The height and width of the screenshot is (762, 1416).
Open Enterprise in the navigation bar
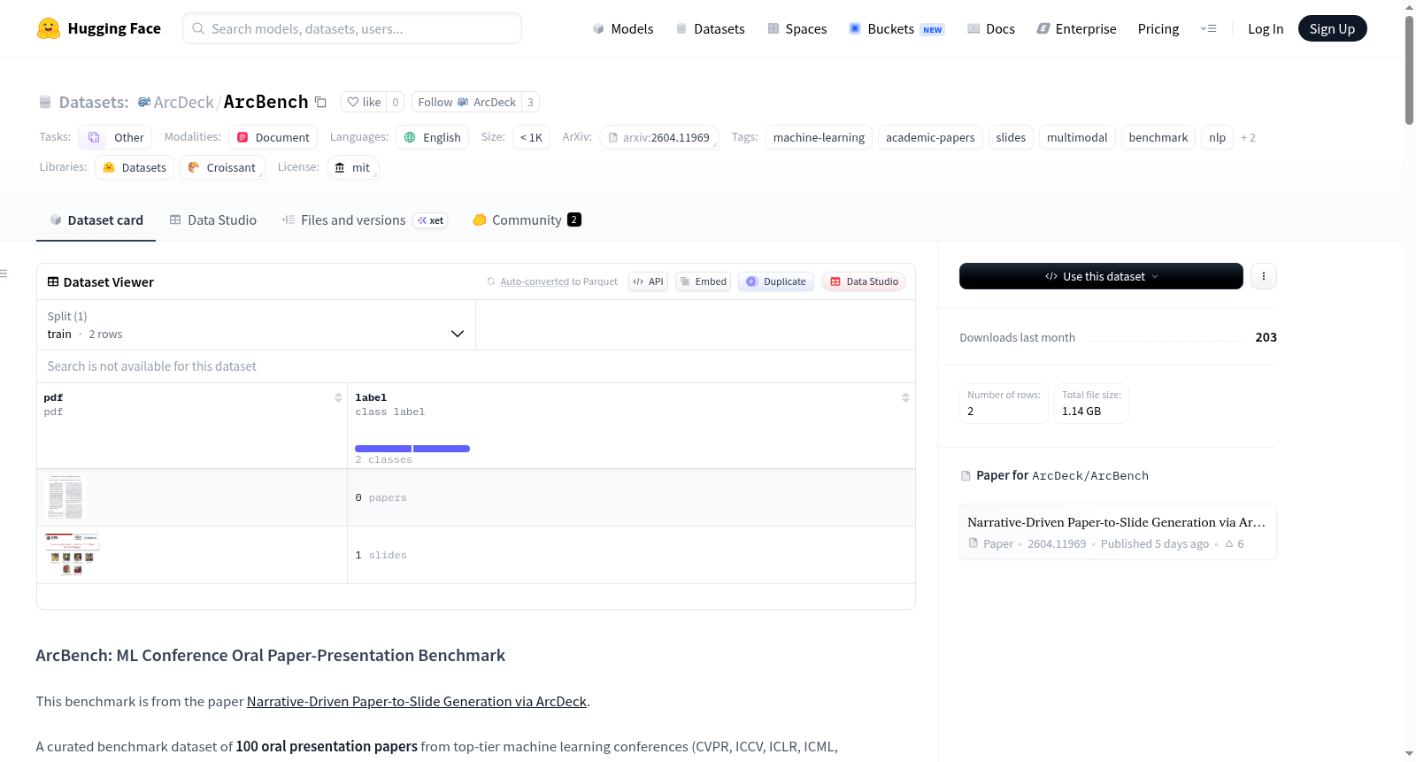[1076, 28]
